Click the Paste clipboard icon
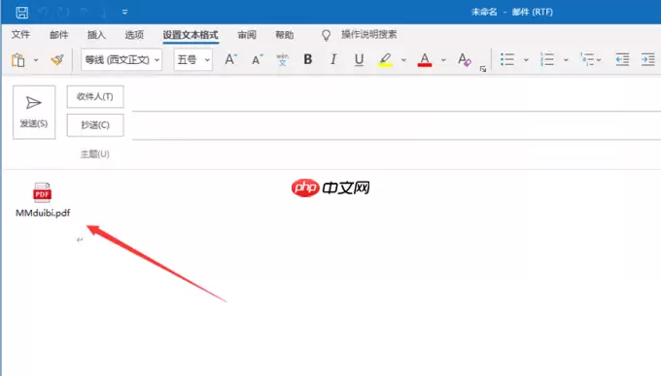The image size is (661, 376). [x=18, y=60]
